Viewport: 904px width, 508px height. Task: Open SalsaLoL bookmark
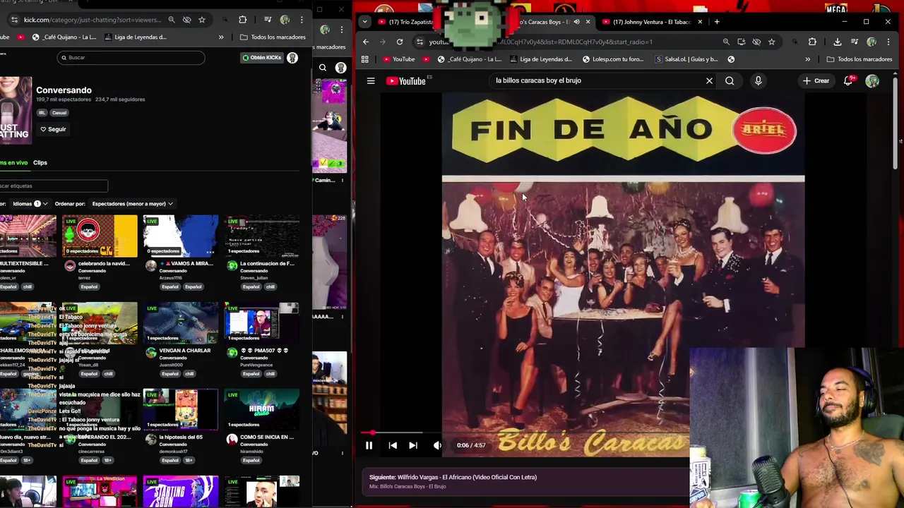pos(686,59)
